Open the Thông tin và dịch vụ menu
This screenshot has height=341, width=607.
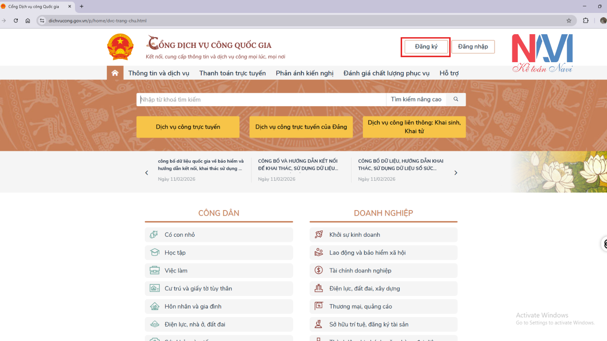click(159, 73)
